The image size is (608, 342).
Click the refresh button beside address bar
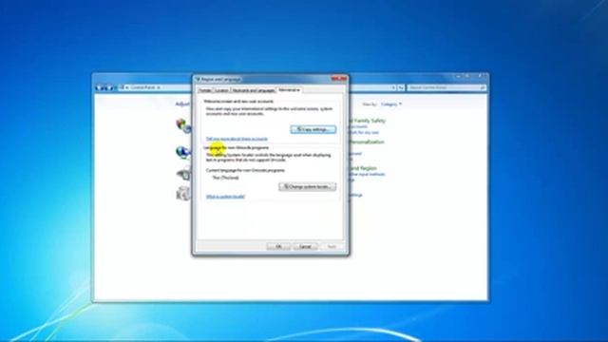[x=401, y=88]
